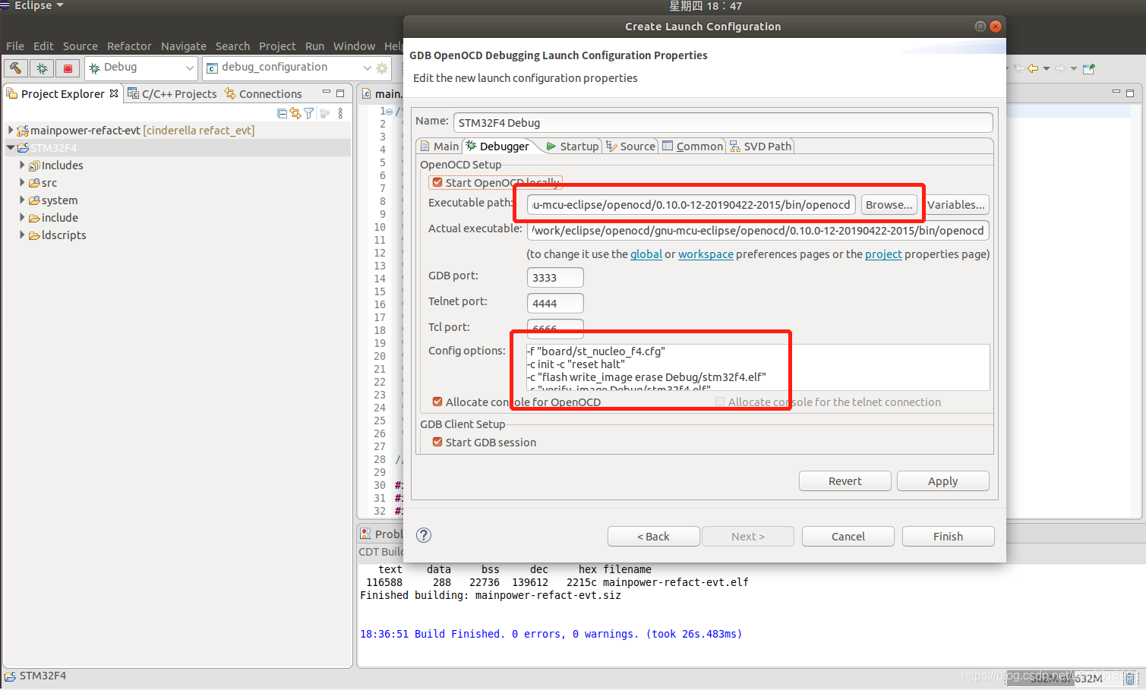Screen dimensions: 1146x690
Task: Open launch configuration gear settings icon
Action: pyautogui.click(x=382, y=68)
